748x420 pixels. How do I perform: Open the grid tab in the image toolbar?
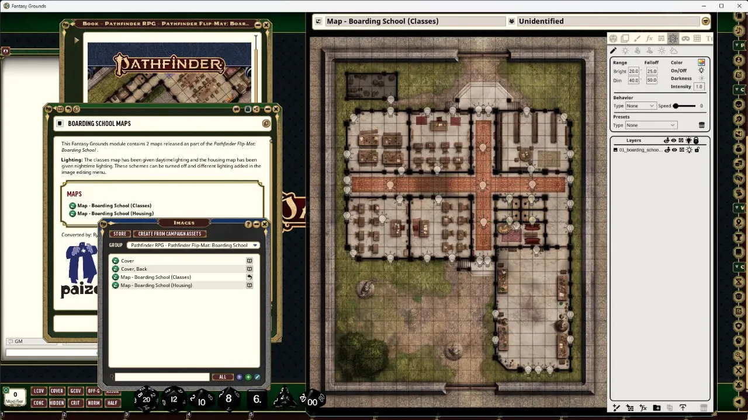pos(697,38)
